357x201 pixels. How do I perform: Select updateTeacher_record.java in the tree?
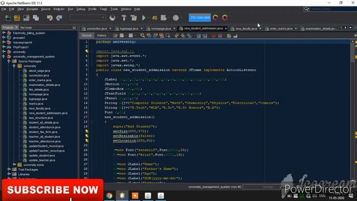click(47, 151)
